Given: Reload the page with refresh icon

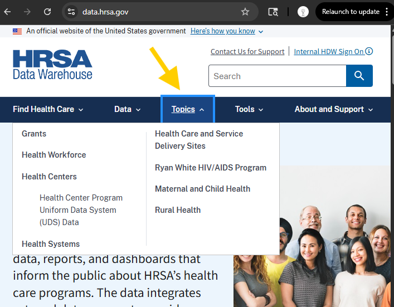Looking at the screenshot, I should [x=47, y=12].
